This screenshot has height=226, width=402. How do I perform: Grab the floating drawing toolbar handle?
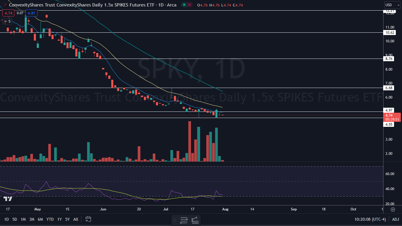pos(175,220)
